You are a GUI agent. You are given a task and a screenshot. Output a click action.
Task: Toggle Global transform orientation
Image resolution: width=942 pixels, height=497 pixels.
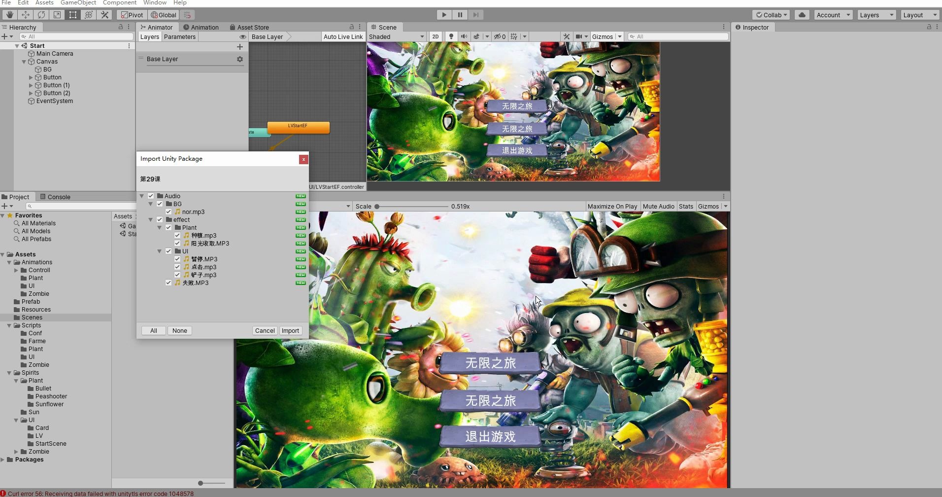pos(164,14)
